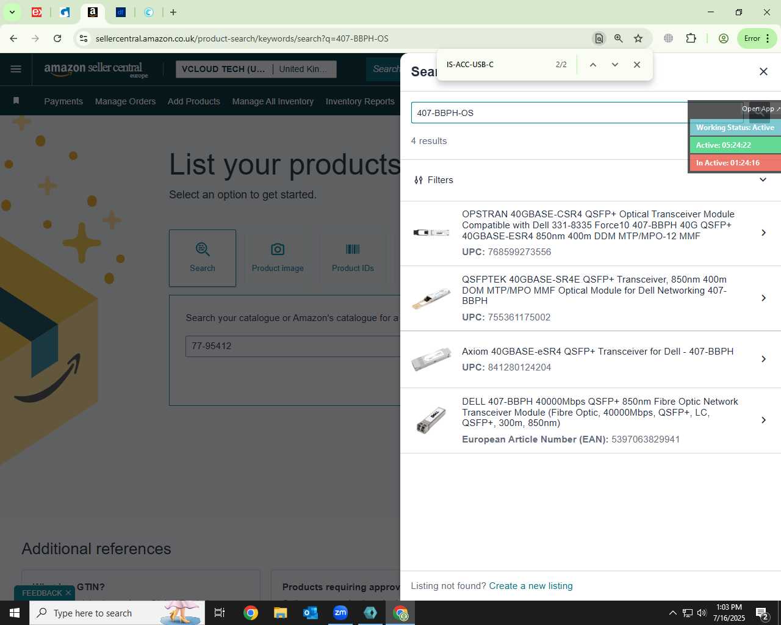This screenshot has width=781, height=625.
Task: Click the Chrome back arrow
Action: click(13, 38)
